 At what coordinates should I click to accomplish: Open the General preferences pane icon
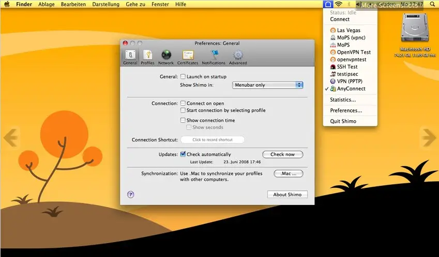coord(130,57)
